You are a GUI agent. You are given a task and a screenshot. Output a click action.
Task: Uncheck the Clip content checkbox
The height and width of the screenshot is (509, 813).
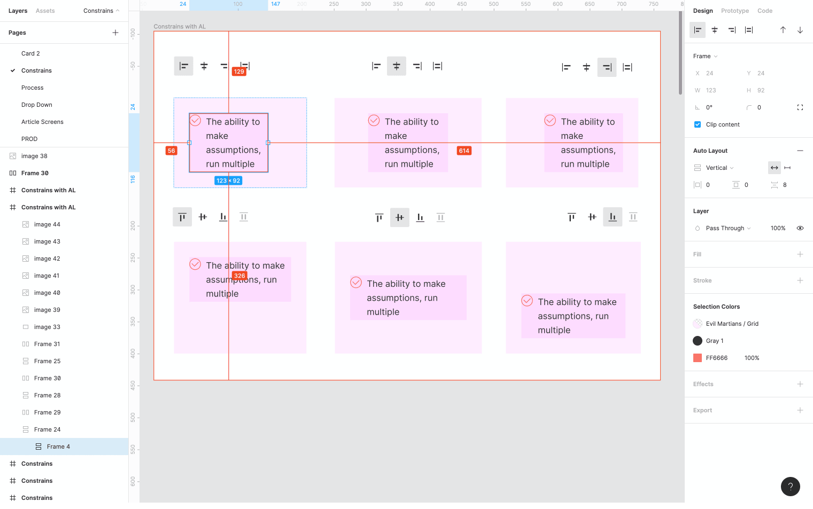697,124
